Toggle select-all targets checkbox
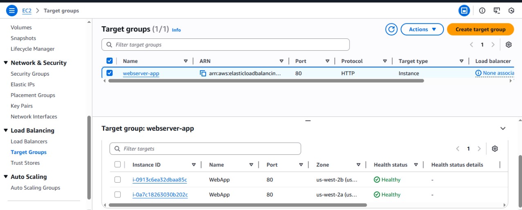The height and width of the screenshot is (210, 522). tap(118, 165)
